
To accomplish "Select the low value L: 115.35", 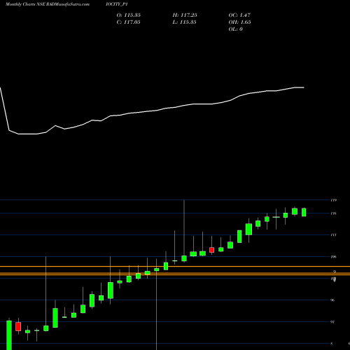I will 184,22.
